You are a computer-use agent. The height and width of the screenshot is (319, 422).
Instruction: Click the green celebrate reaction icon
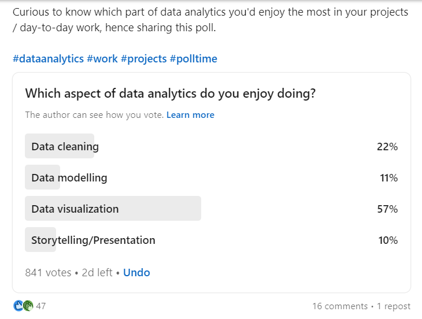[x=27, y=306]
